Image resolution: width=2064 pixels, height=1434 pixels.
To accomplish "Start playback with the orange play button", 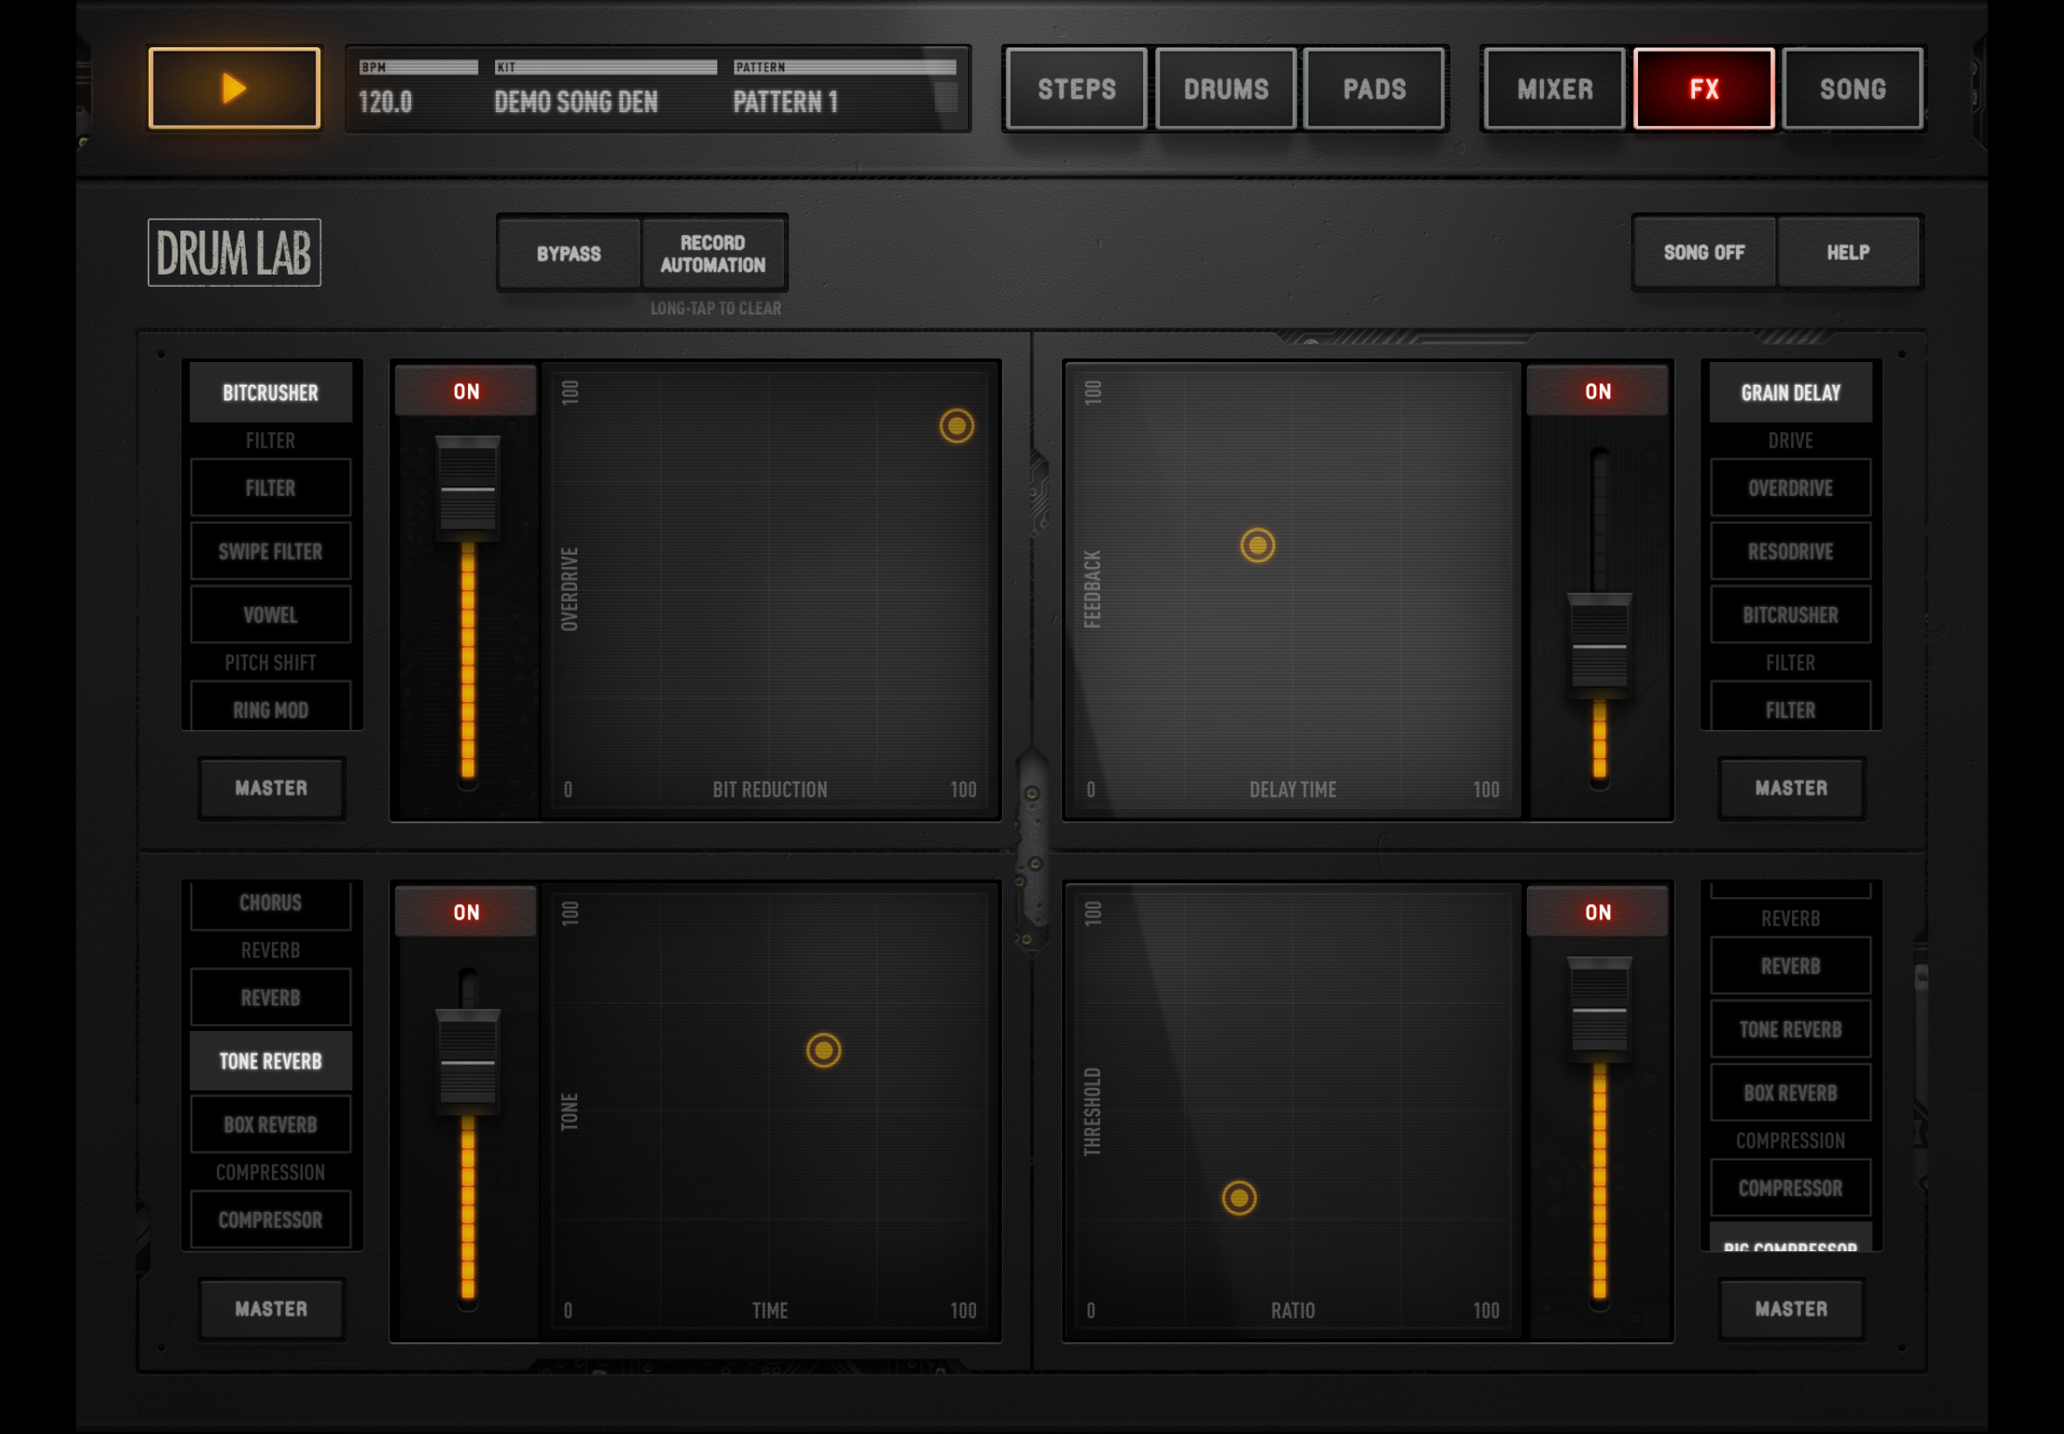I will [x=234, y=88].
